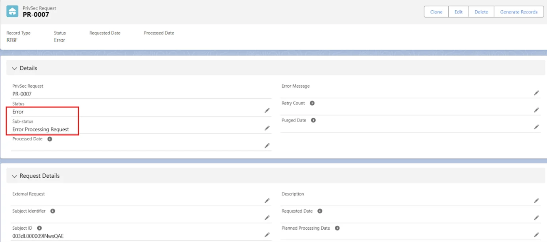
Task: Edit the Status field via pencil icon
Action: click(267, 111)
